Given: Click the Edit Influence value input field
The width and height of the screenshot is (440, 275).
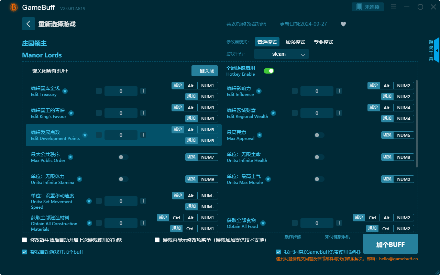Looking at the screenshot, I should click(317, 91).
